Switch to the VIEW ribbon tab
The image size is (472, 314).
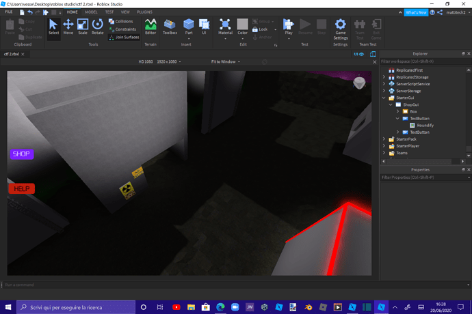(x=125, y=12)
